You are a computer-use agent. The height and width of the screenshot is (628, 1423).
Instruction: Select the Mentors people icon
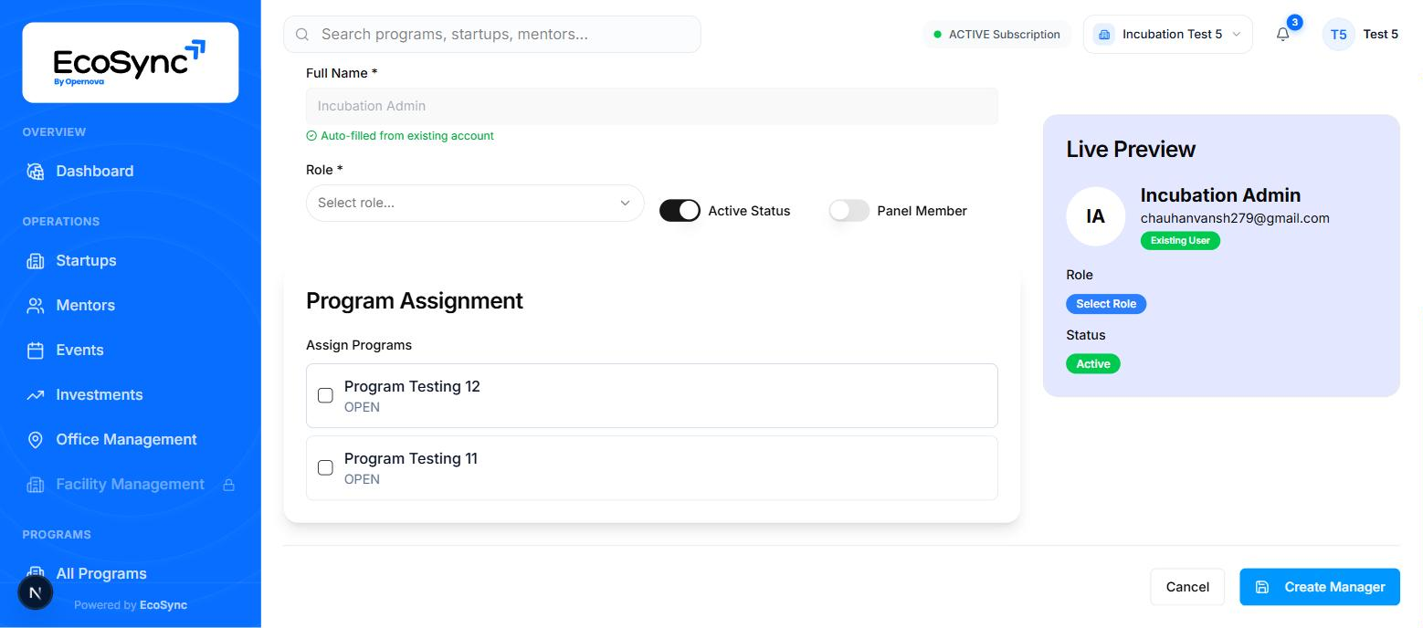point(36,306)
